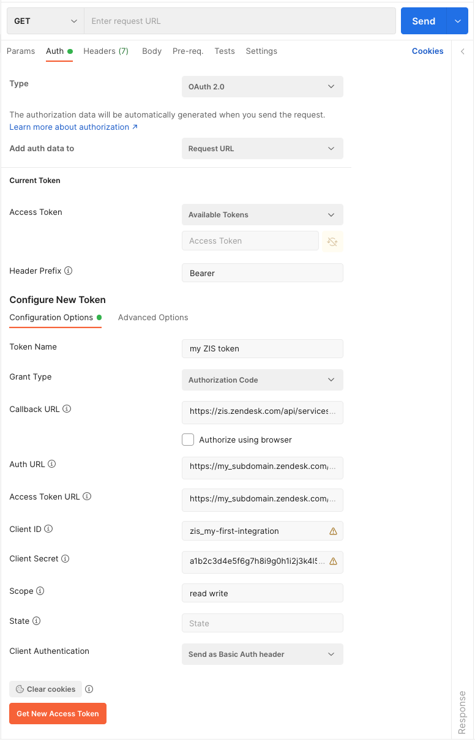
Task: Click the Scope field with read write
Action: coord(263,593)
